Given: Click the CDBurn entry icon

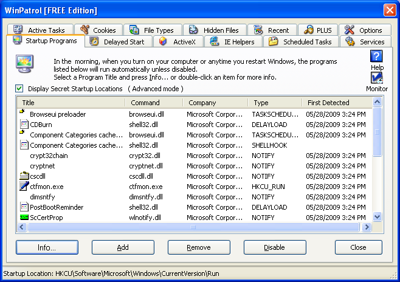Looking at the screenshot, I should click(x=24, y=125).
